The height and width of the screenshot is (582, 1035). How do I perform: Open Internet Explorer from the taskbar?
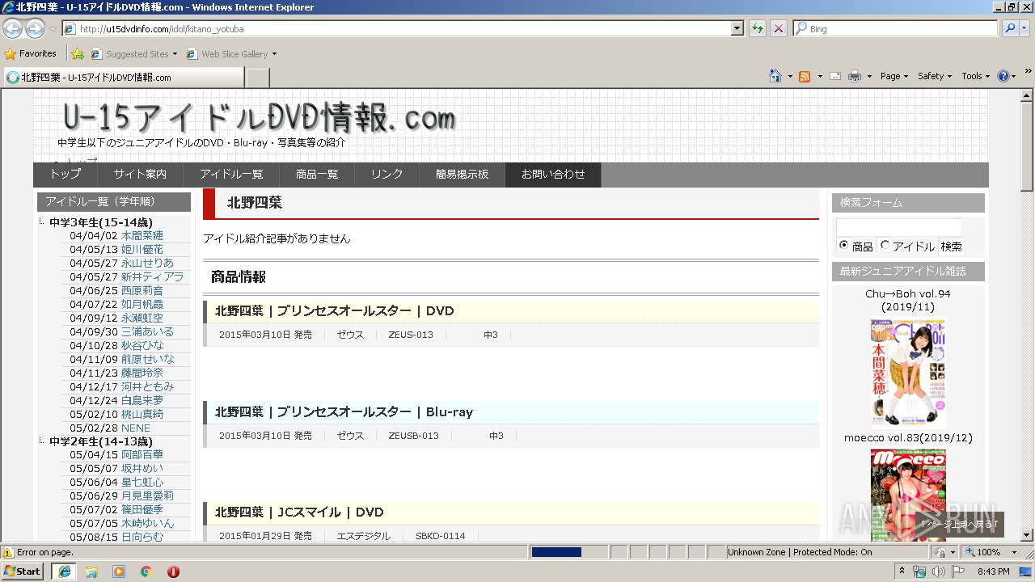(64, 571)
